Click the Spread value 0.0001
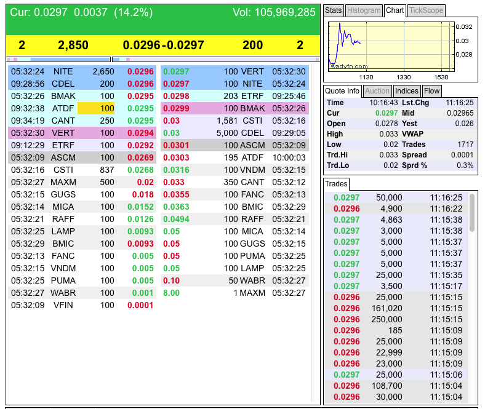The width and height of the screenshot is (485, 409). tap(462, 155)
